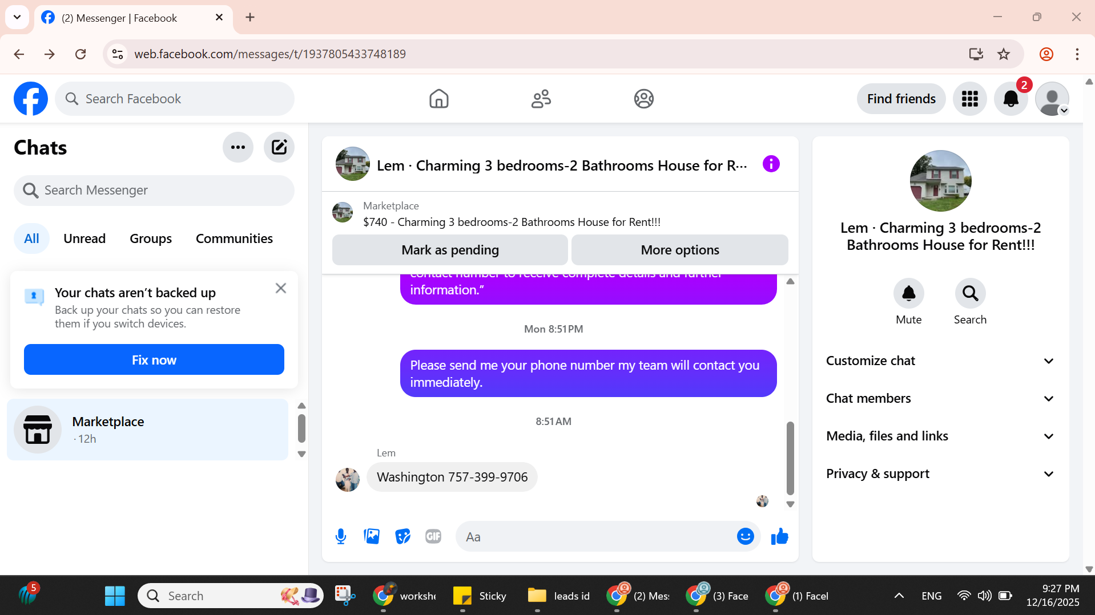This screenshot has height=615, width=1095.
Task: Bookmark this page with star icon
Action: 1004,54
